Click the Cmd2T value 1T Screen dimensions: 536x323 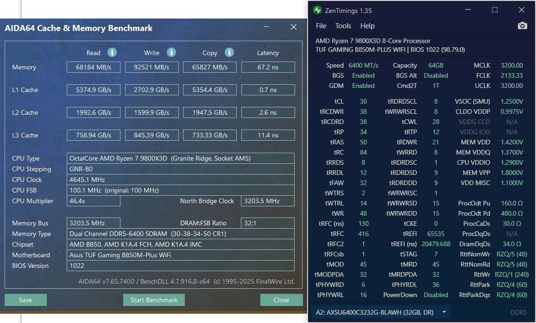click(436, 86)
